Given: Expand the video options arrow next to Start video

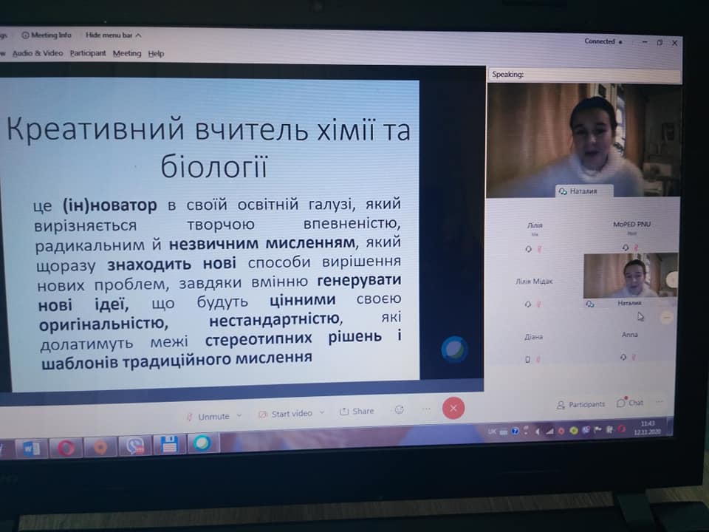Looking at the screenshot, I should [x=322, y=413].
